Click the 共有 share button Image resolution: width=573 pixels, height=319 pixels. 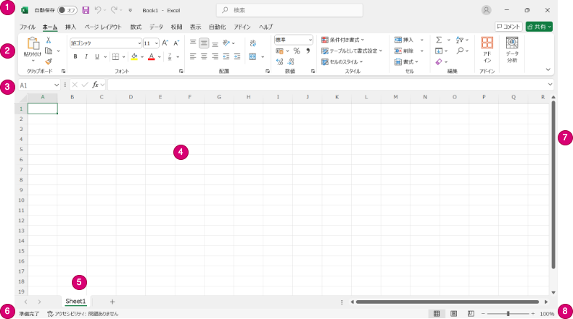[540, 27]
